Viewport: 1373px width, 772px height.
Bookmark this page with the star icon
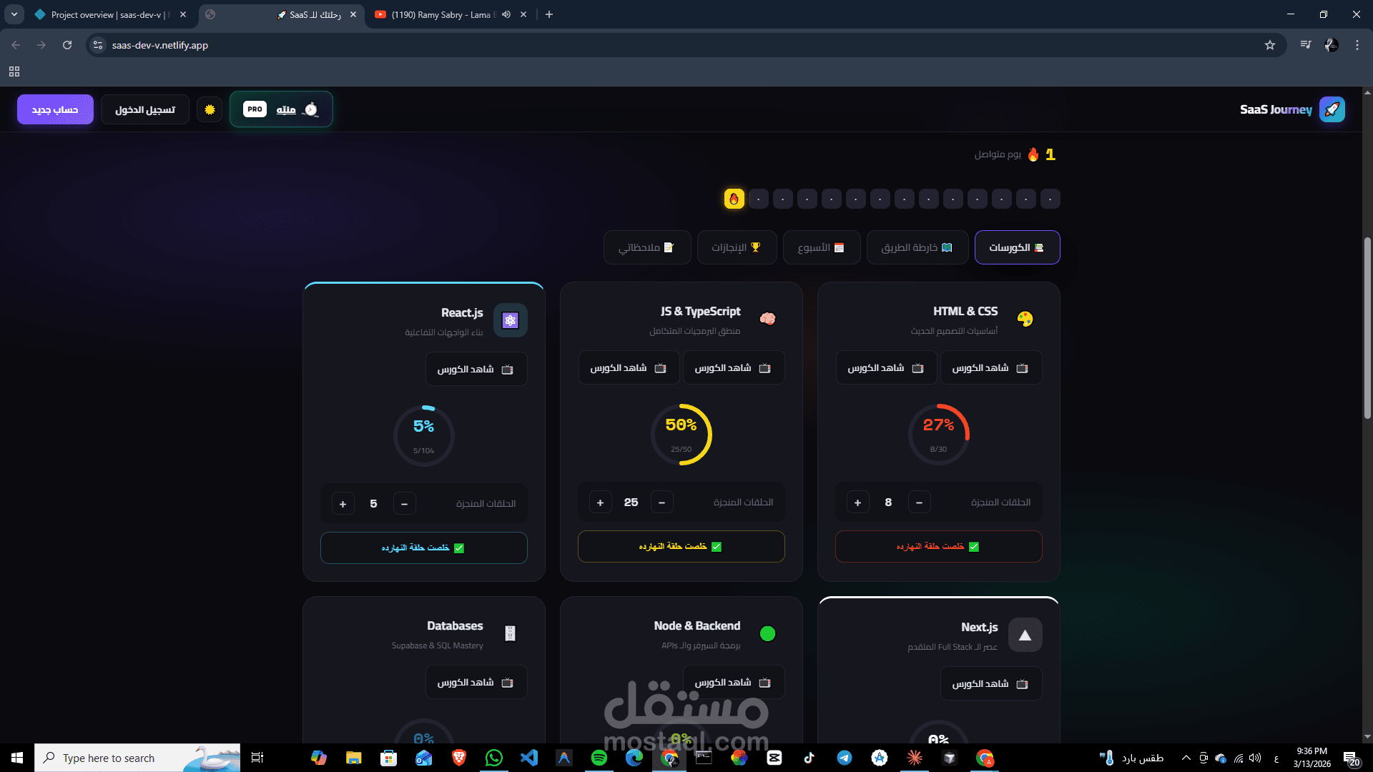(x=1270, y=45)
